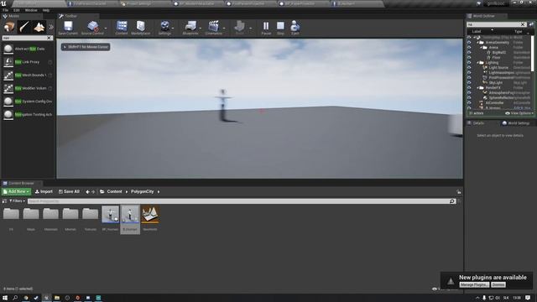Image resolution: width=537 pixels, height=302 pixels.
Task: Open View Options in World Outliner
Action: point(519,113)
